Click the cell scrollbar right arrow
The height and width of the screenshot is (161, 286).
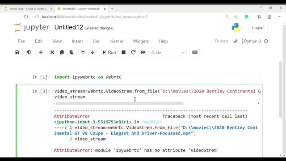pos(259,103)
